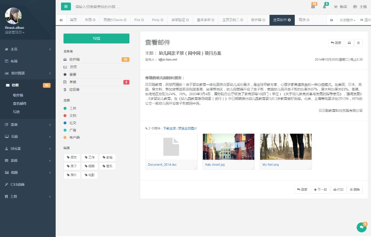Click the 预览全部图片 link
The height and width of the screenshot is (237, 371).
188,129
